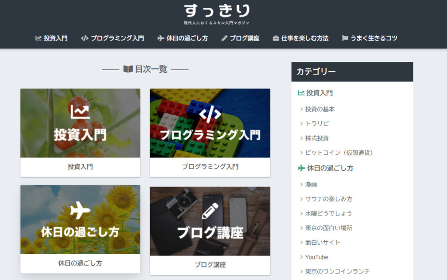The width and height of the screenshot is (447, 280).
Task: Open the 投資の基本 subcategory
Action: pyautogui.click(x=320, y=109)
